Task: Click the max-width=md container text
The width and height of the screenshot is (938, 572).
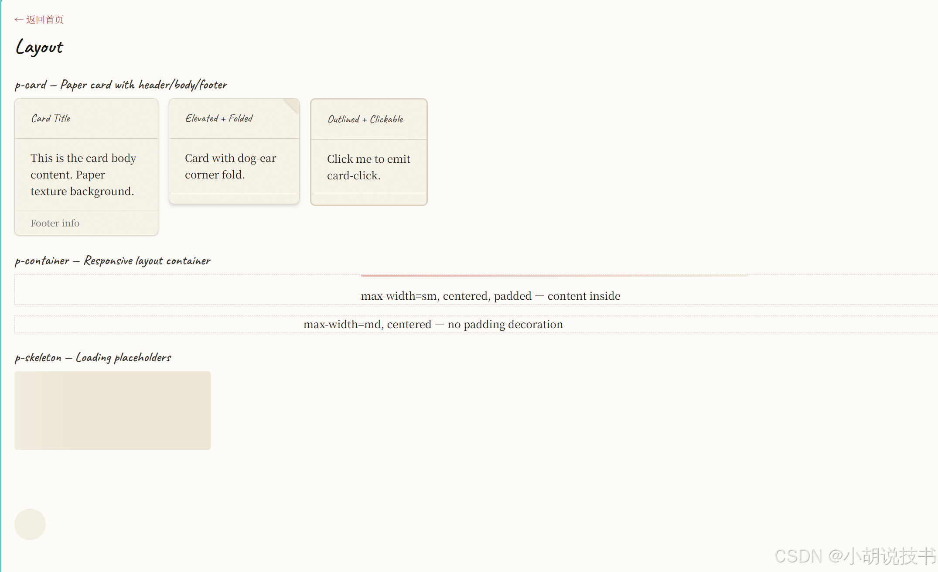Action: pyautogui.click(x=433, y=324)
